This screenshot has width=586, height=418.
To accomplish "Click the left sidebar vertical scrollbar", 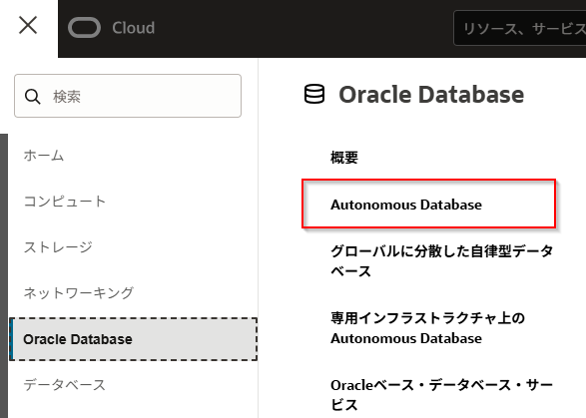I will tap(4, 275).
